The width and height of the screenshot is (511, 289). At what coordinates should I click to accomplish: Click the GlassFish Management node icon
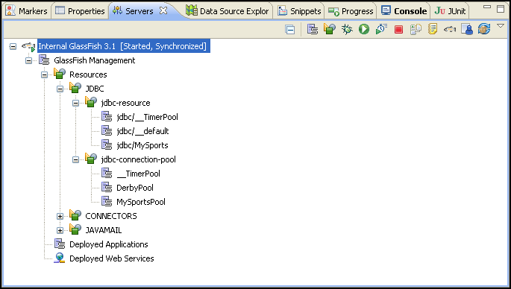click(x=44, y=60)
